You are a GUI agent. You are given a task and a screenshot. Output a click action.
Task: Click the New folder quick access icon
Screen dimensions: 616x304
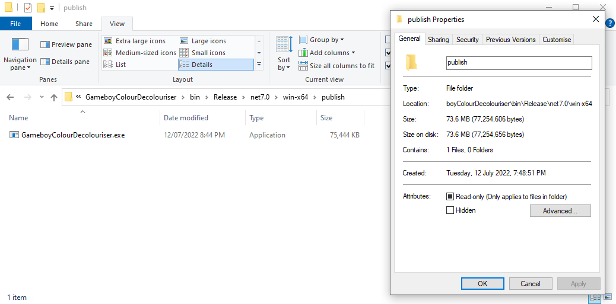[41, 8]
